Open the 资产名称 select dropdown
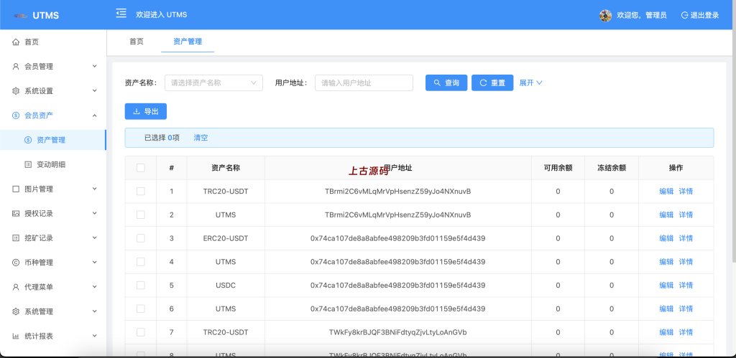 [213, 83]
